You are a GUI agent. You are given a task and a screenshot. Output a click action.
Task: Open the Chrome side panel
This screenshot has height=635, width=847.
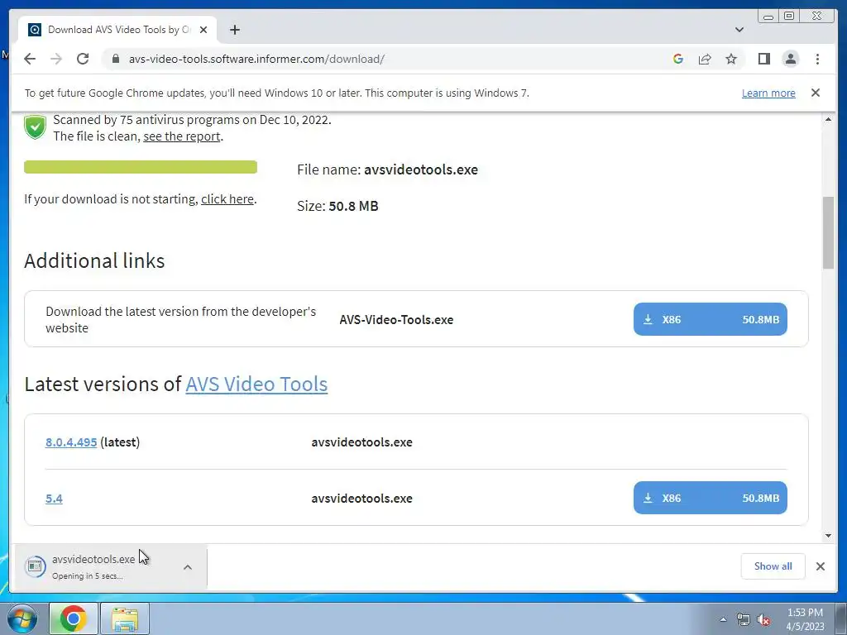763,59
